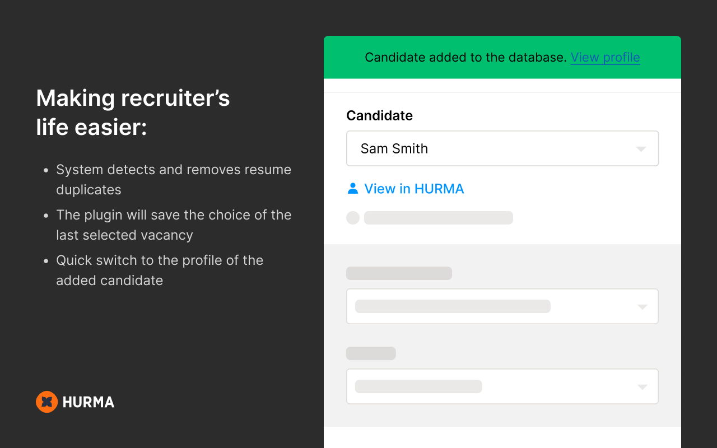Image resolution: width=717 pixels, height=448 pixels.
Task: Click the arrow on the Candidate dropdown
Action: (641, 149)
